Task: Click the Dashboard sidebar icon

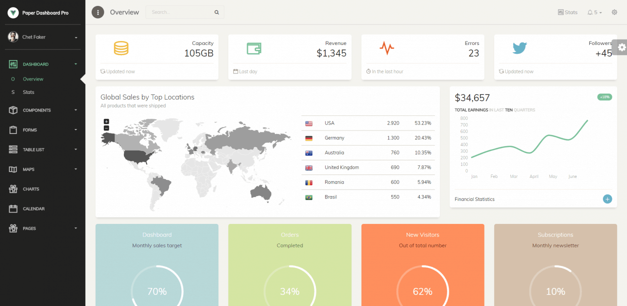Action: [13, 64]
